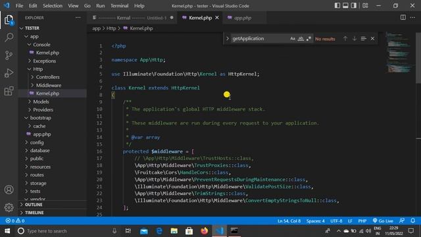Image resolution: width=421 pixels, height=237 pixels.
Task: Expand the Models folder
Action: 41,101
